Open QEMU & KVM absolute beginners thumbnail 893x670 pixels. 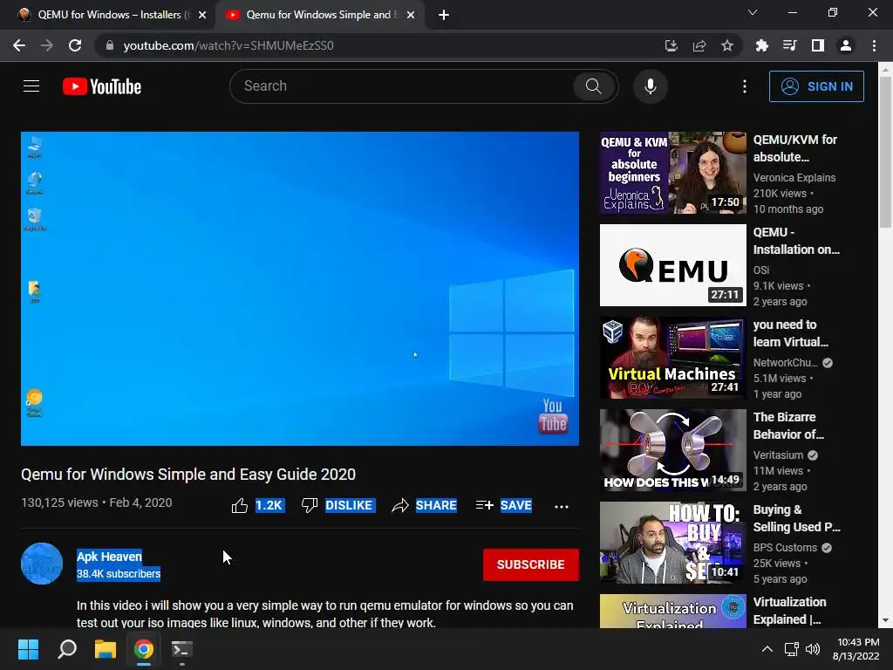point(672,173)
